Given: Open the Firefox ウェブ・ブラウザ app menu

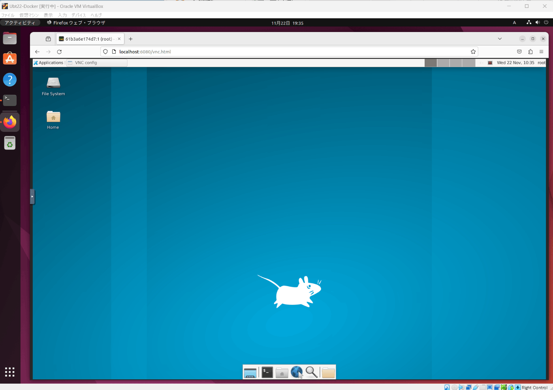Looking at the screenshot, I should [76, 23].
